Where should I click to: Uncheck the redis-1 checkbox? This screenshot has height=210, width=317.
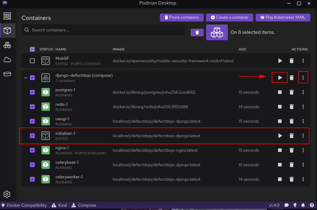tap(32, 107)
